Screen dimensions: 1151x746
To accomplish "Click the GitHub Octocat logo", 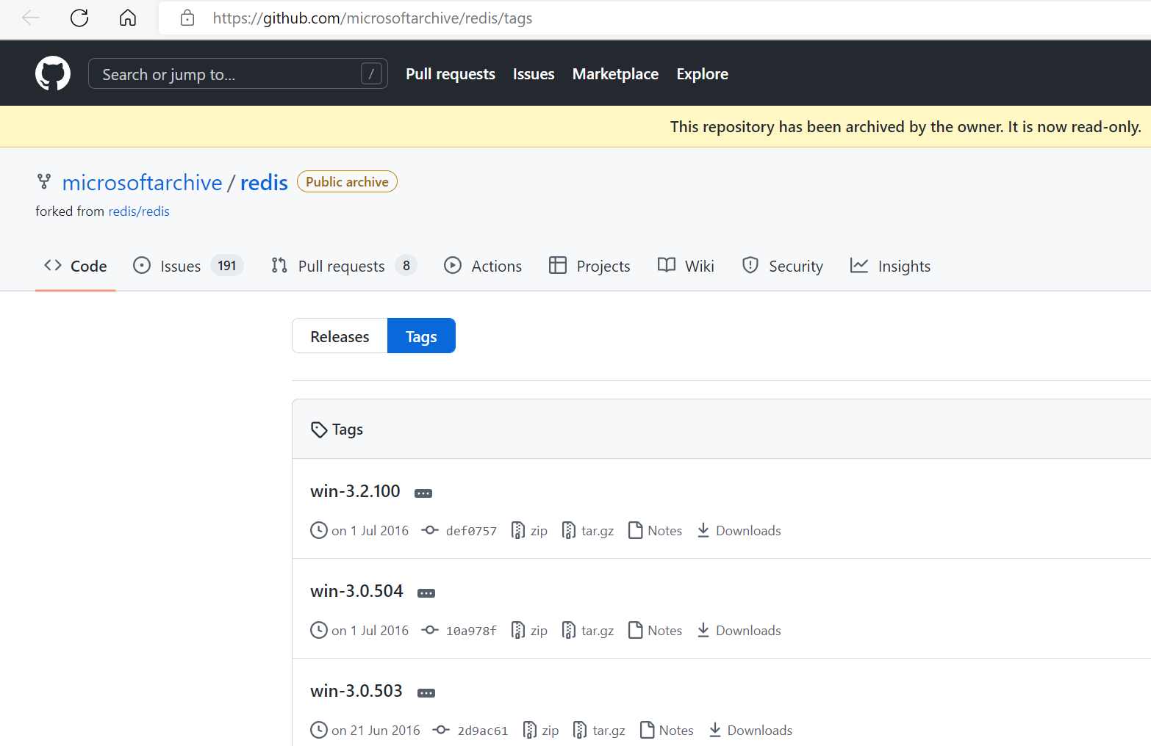I will [x=53, y=73].
